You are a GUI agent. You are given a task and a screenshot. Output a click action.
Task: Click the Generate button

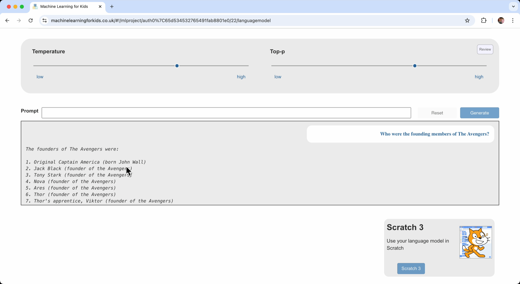coord(479,113)
